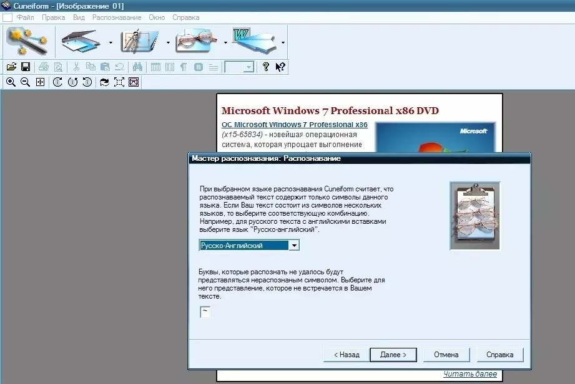Click the last image toolbar icon
Image resolution: width=575 pixels, height=384 pixels.
(134, 82)
